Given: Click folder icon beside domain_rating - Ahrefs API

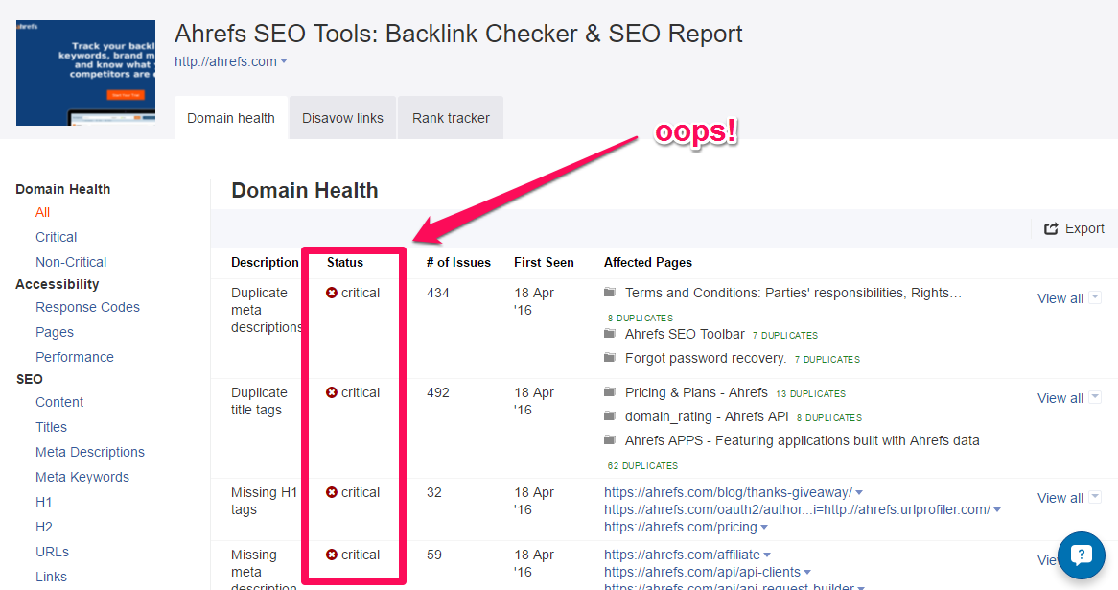Looking at the screenshot, I should pos(610,416).
